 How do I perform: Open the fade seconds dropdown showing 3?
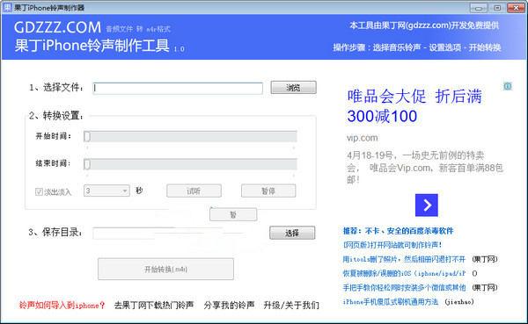coord(106,191)
